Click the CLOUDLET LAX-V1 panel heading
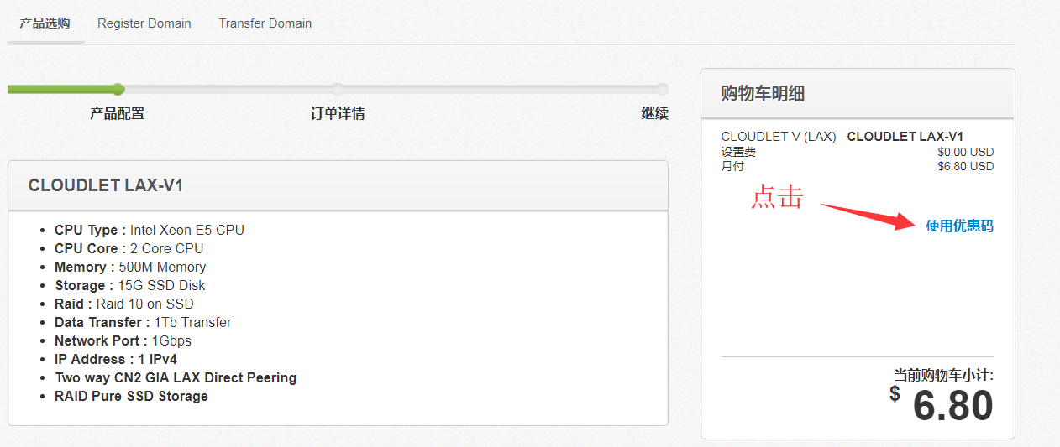 pos(106,185)
